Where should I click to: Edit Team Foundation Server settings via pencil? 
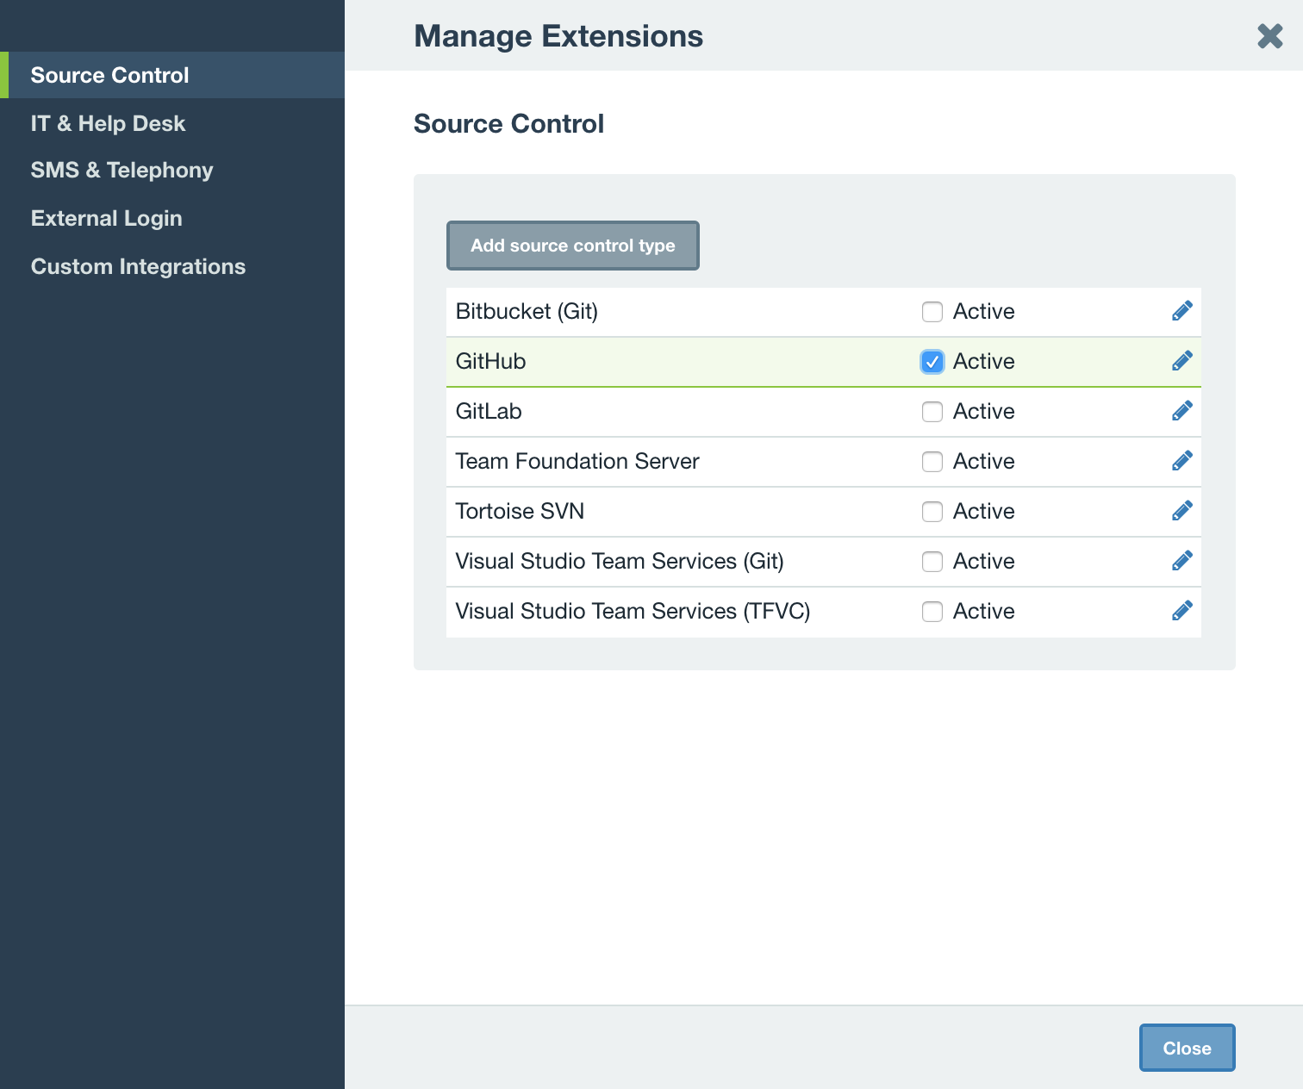point(1181,461)
